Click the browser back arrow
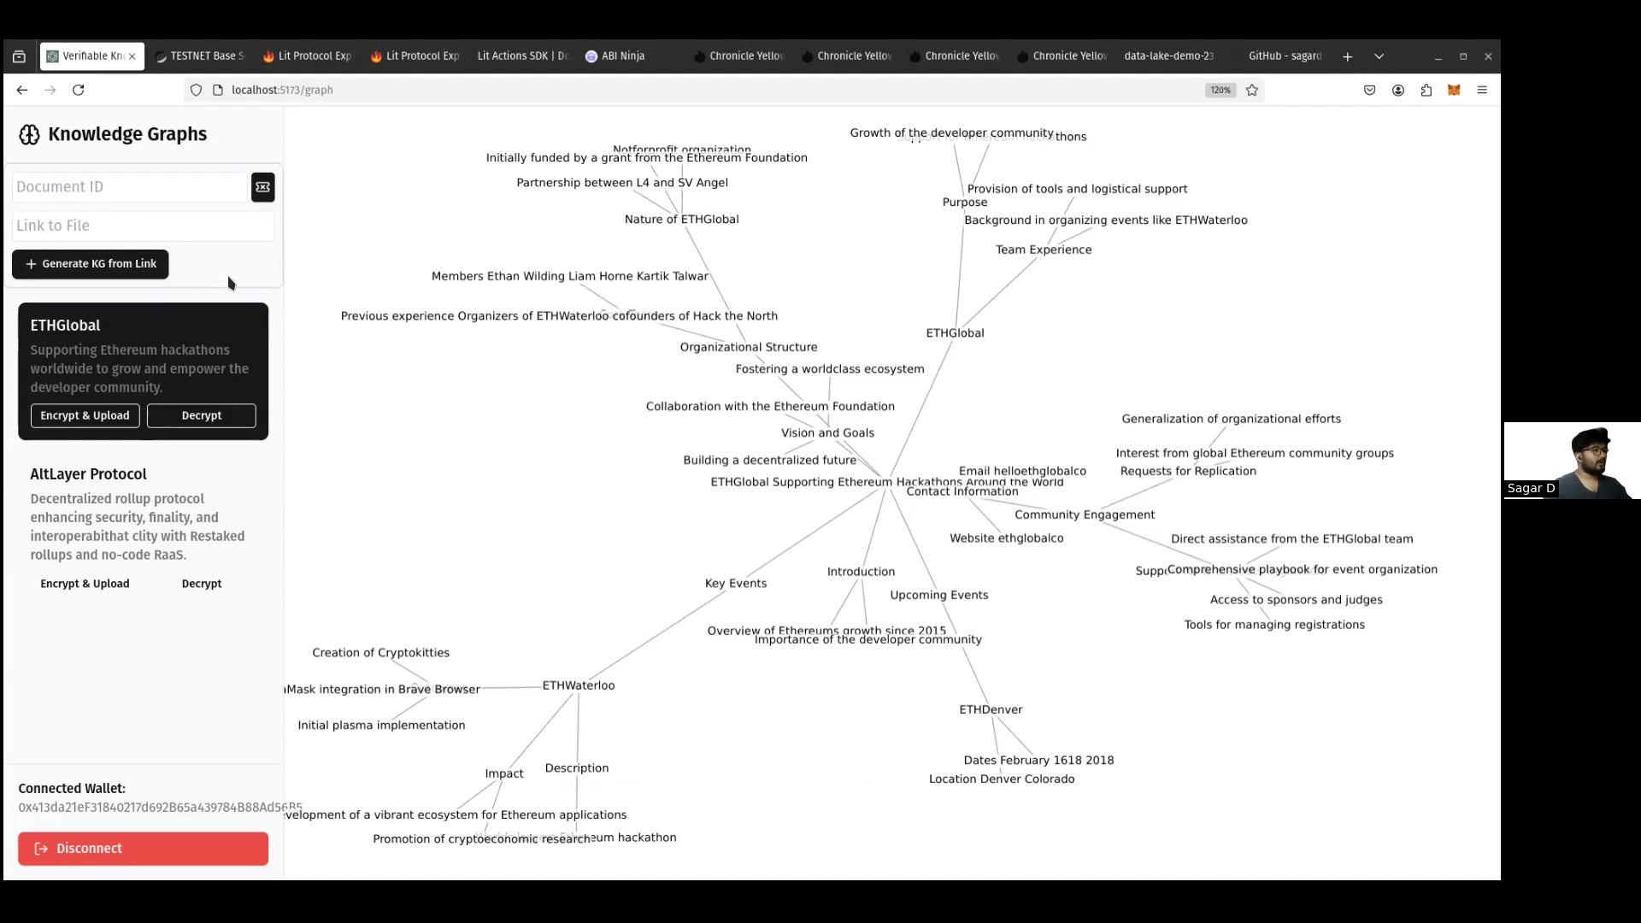 22,90
